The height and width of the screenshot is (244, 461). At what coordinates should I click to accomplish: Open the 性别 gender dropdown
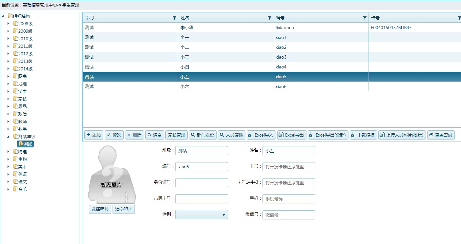201,215
